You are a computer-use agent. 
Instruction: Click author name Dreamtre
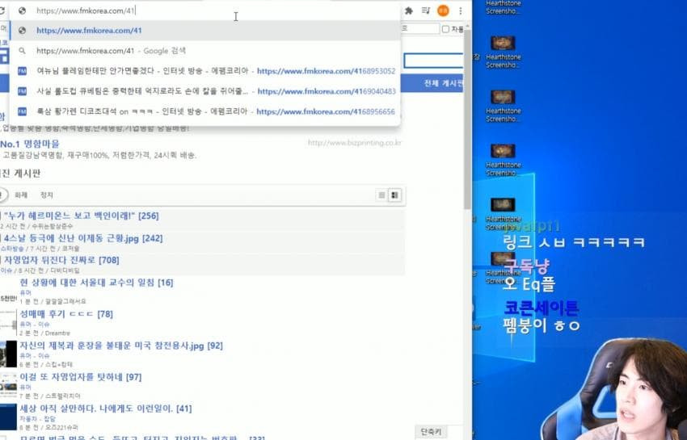pyautogui.click(x=57, y=333)
